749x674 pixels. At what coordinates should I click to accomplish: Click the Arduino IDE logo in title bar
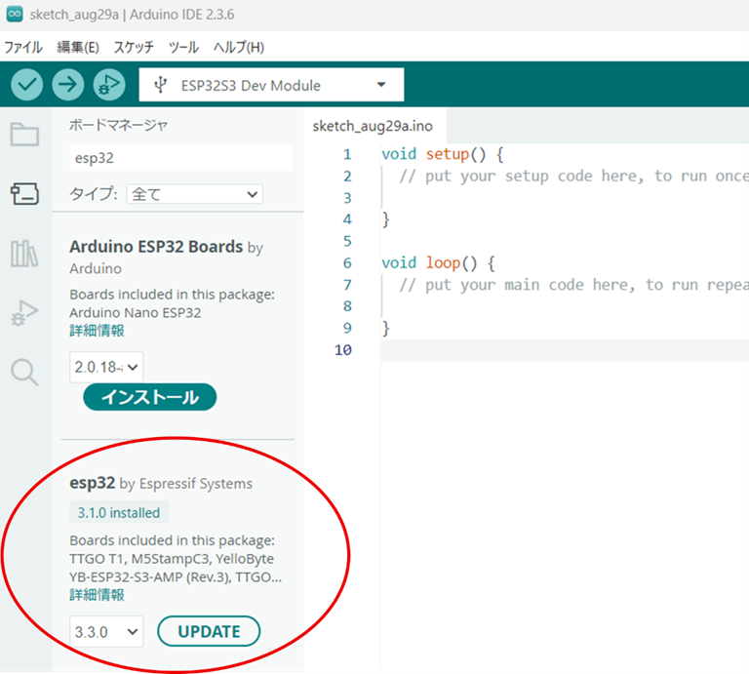[15, 15]
